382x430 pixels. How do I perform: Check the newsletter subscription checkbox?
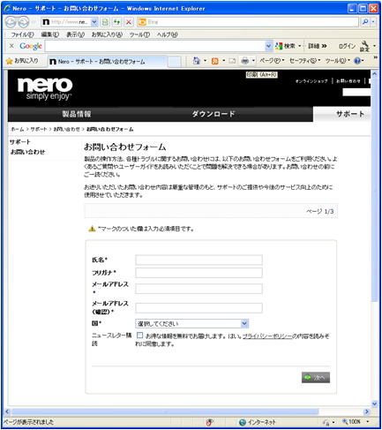139,336
